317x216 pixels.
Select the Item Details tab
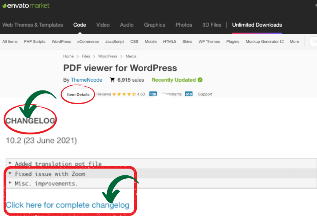pos(78,94)
